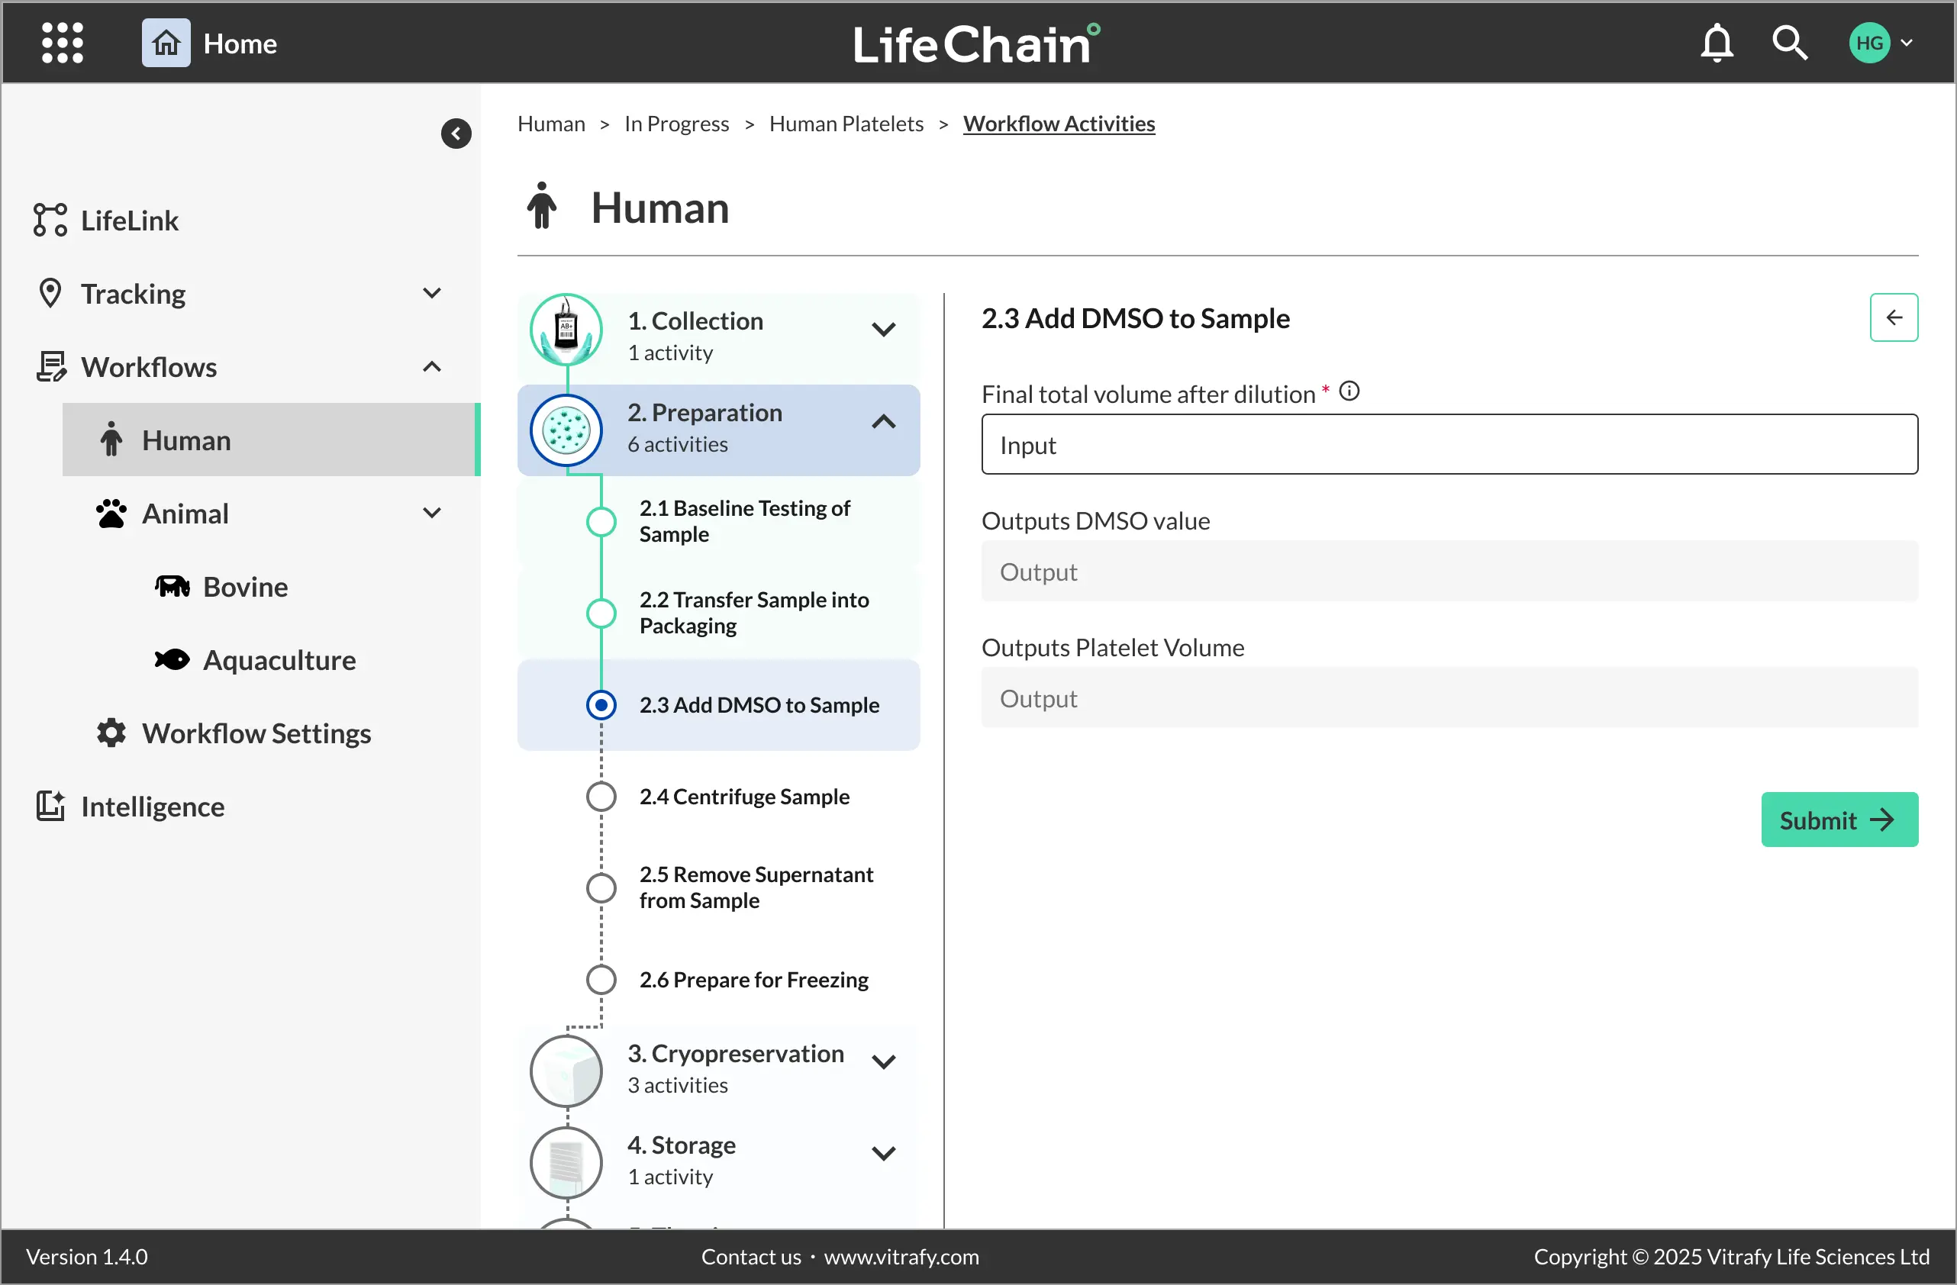Screen dimensions: 1957x1285
Task: Click the Submit button
Action: tap(1839, 819)
